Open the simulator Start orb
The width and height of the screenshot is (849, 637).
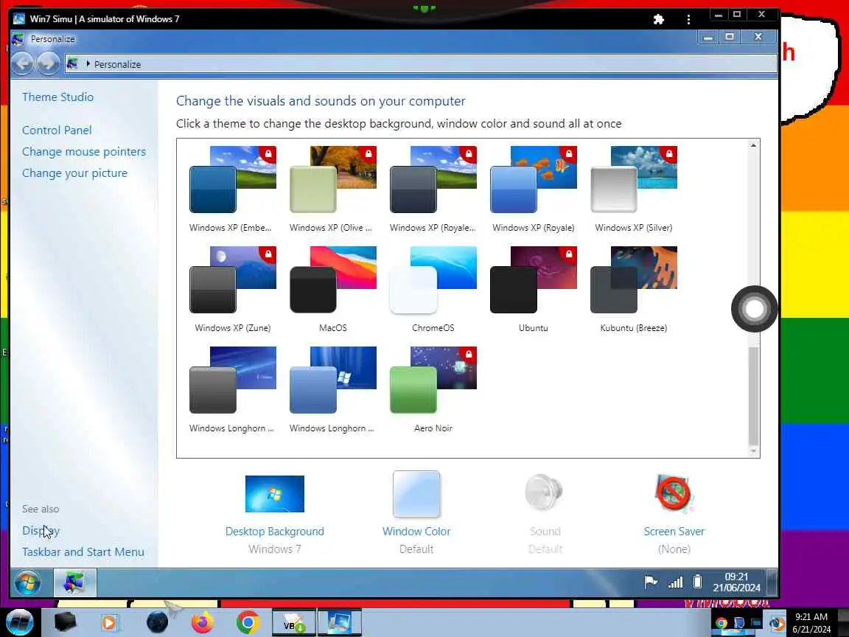[x=27, y=583]
